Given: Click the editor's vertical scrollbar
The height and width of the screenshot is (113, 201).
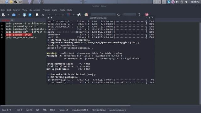Looking at the screenshot, I should (200, 63).
